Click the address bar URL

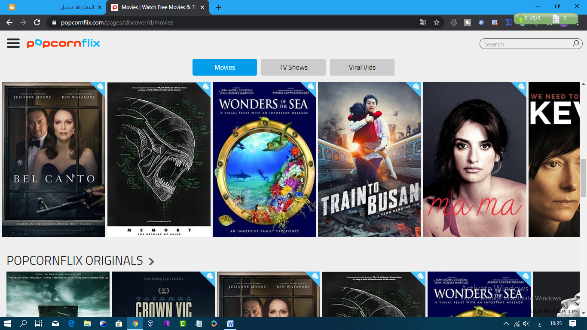tap(117, 22)
